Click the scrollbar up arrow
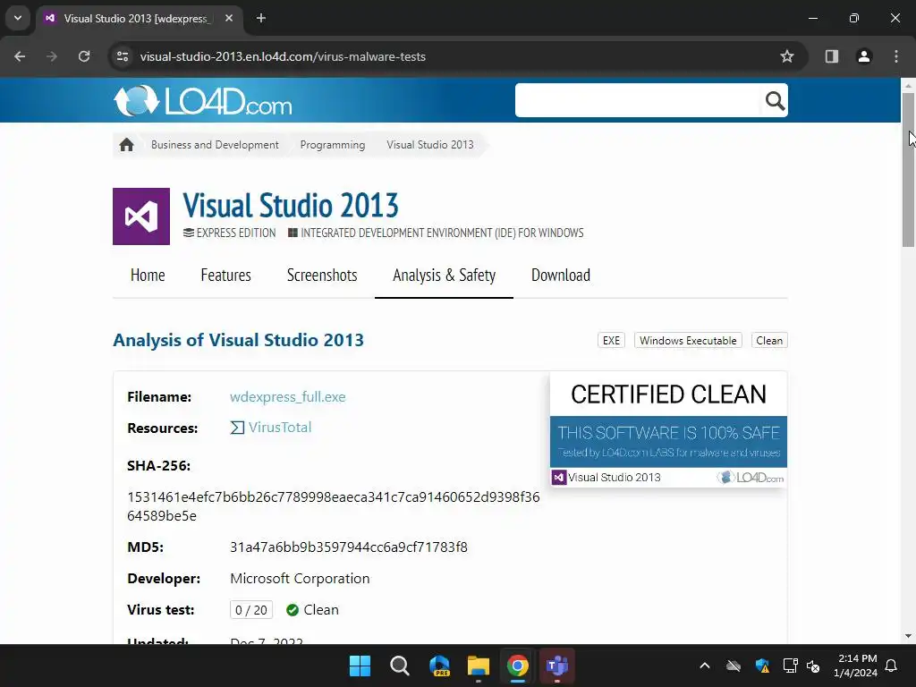Screen dimensions: 916x687 pyautogui.click(x=908, y=85)
